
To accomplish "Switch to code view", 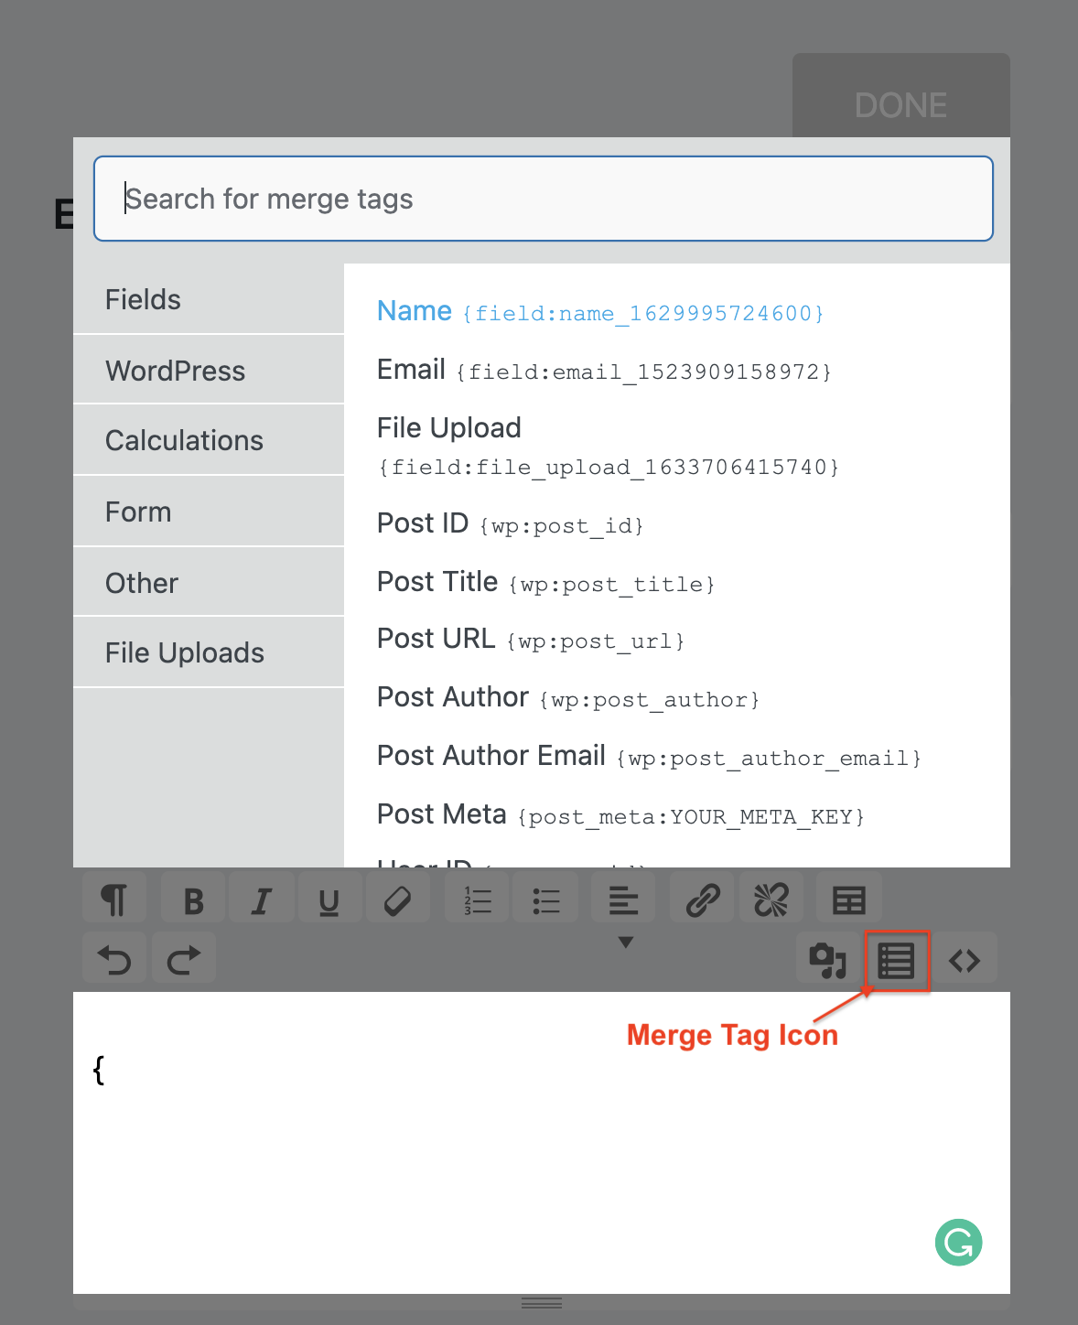I will coord(965,959).
